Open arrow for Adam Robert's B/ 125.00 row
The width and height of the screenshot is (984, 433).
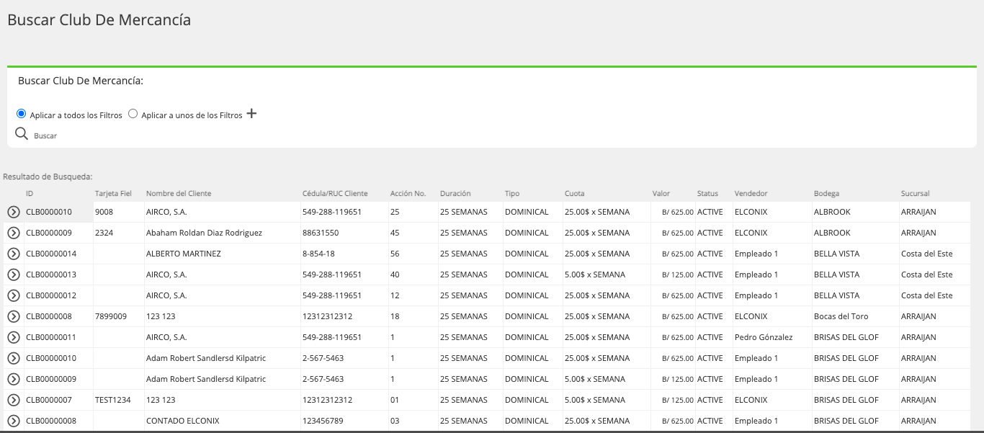coord(13,379)
